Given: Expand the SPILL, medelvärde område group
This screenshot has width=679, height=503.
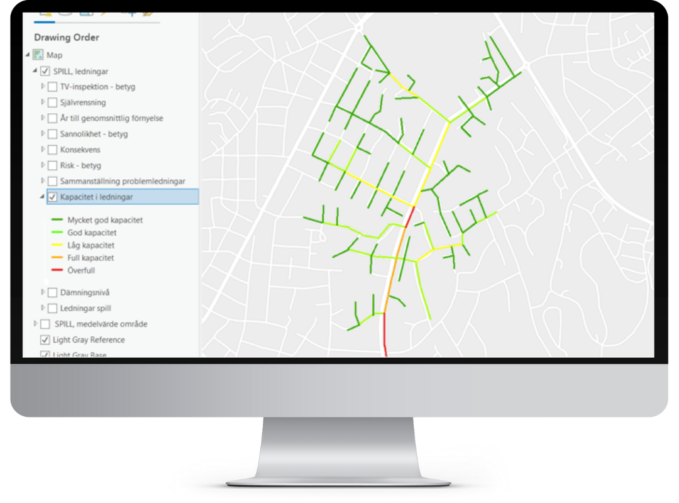Looking at the screenshot, I should click(x=35, y=324).
